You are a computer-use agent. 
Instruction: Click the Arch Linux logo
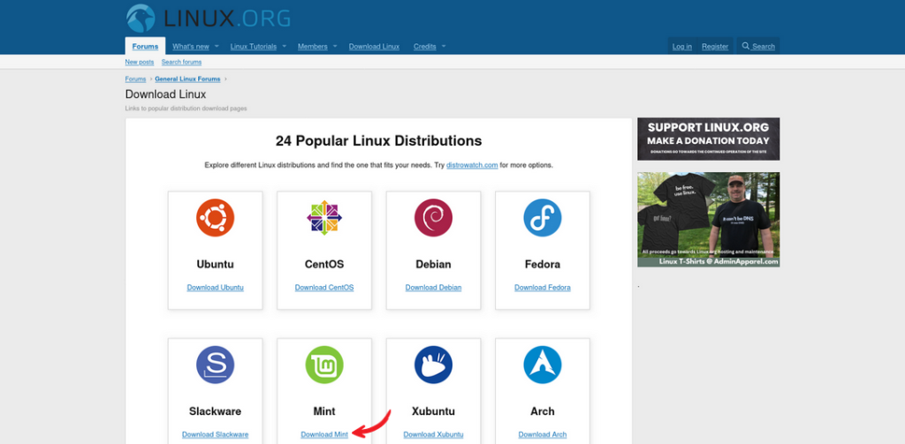pyautogui.click(x=542, y=365)
